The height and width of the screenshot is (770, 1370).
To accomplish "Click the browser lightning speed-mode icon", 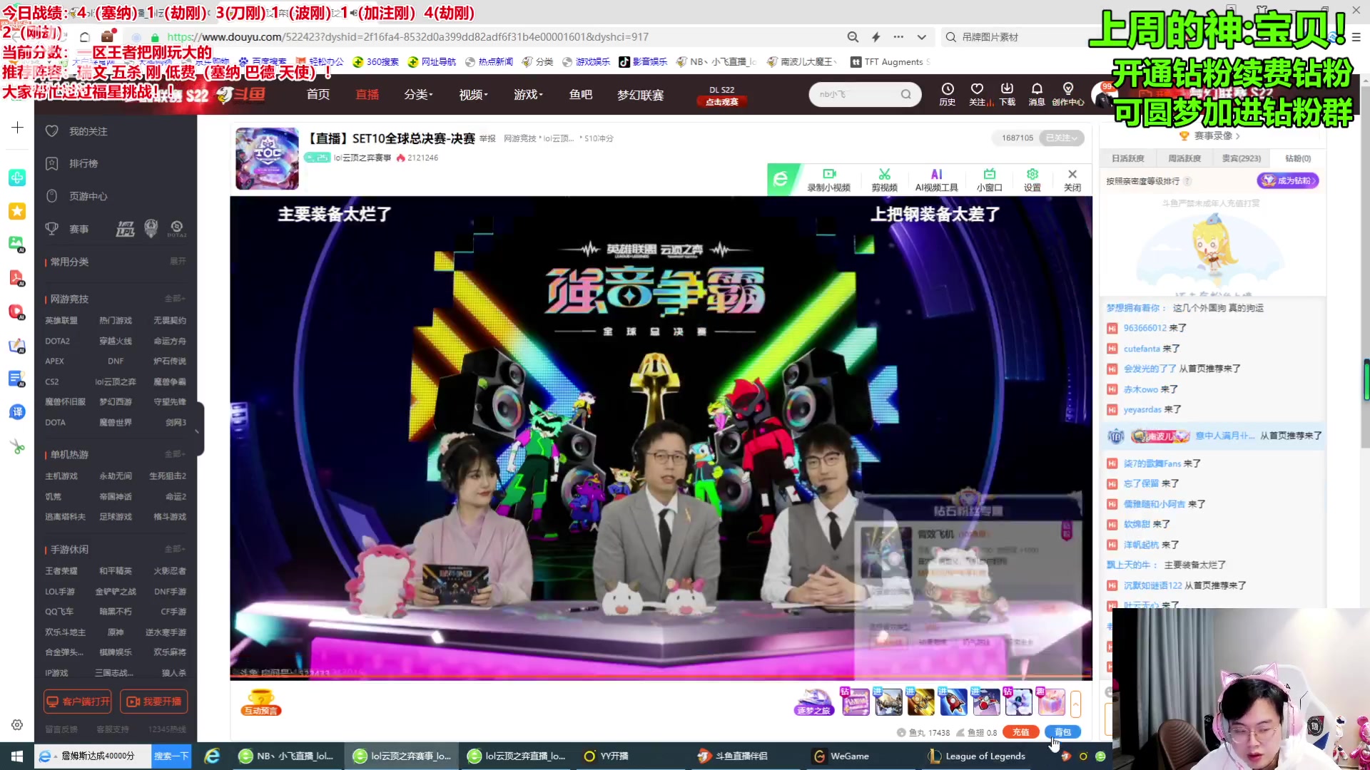I will tap(876, 37).
